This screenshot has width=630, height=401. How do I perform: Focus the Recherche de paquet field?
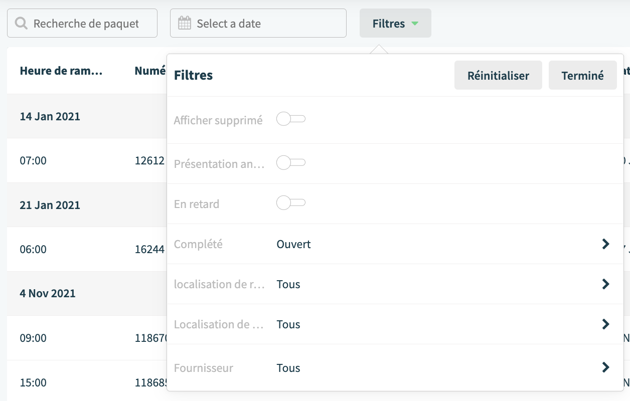coord(82,23)
